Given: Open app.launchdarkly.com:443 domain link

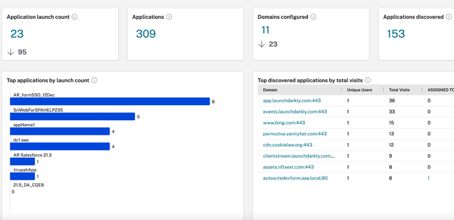Looking at the screenshot, I should (292, 100).
